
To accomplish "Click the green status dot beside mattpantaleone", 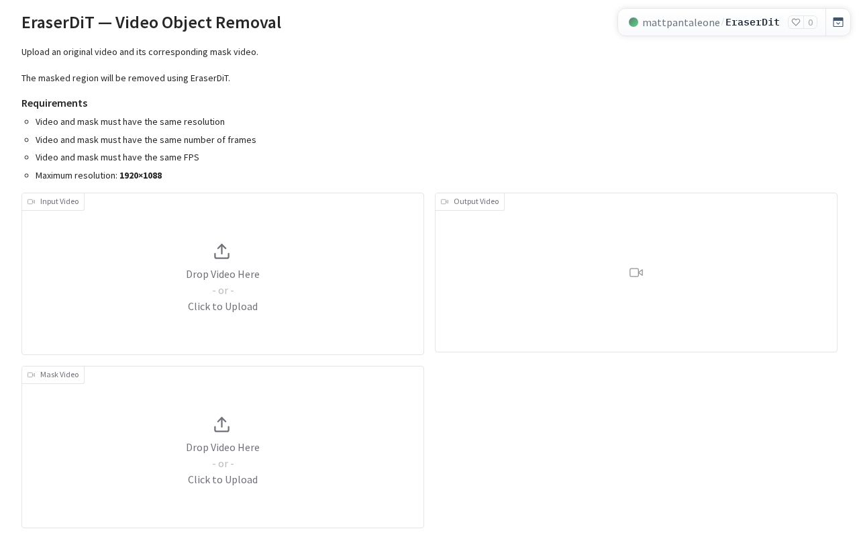I will pos(634,22).
